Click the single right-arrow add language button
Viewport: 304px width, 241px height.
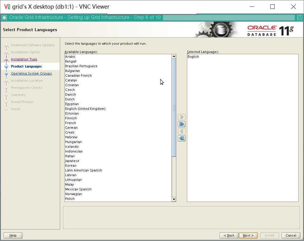click(181, 117)
